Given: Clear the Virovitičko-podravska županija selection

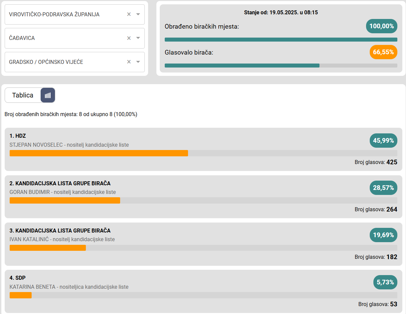Looking at the screenshot, I should point(129,14).
